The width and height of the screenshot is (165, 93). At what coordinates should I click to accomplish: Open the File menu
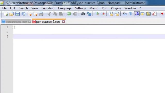pos(4,8)
